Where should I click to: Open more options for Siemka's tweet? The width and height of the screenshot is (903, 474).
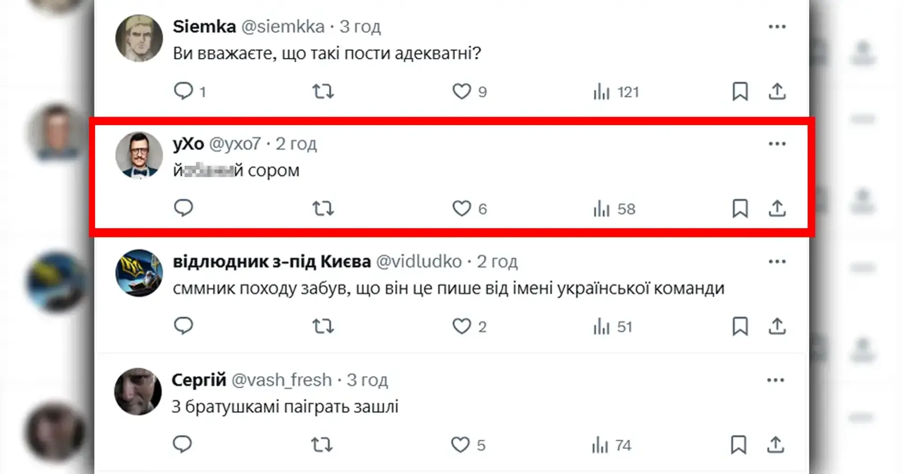click(x=777, y=27)
